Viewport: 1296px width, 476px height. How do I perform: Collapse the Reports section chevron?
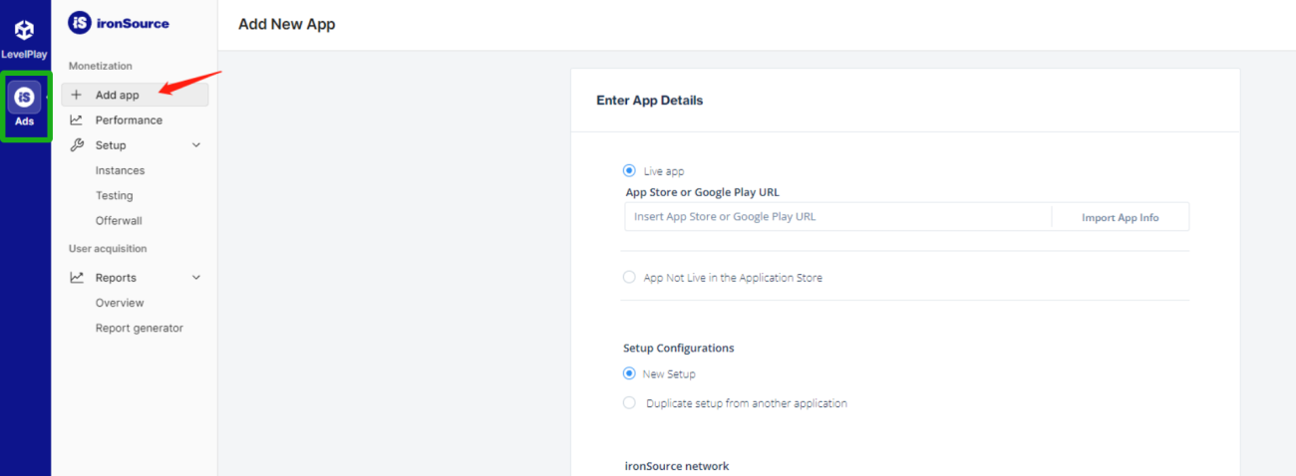196,278
